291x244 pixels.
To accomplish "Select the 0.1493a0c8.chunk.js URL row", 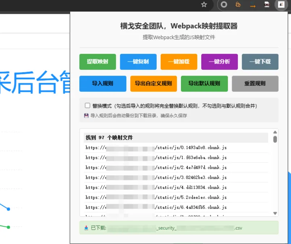I will [176, 148].
